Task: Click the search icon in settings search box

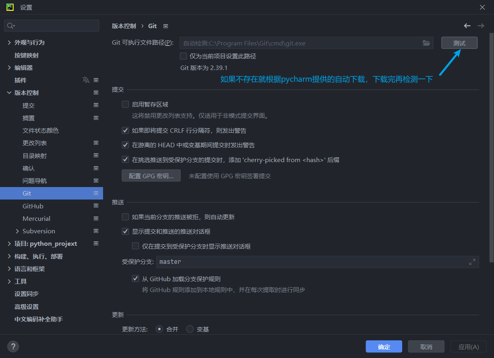Action: click(11, 26)
